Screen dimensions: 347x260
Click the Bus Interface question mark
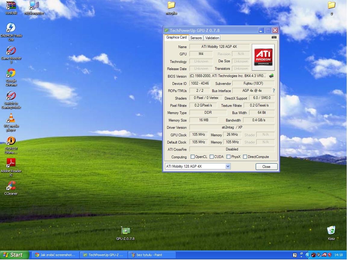pos(274,91)
